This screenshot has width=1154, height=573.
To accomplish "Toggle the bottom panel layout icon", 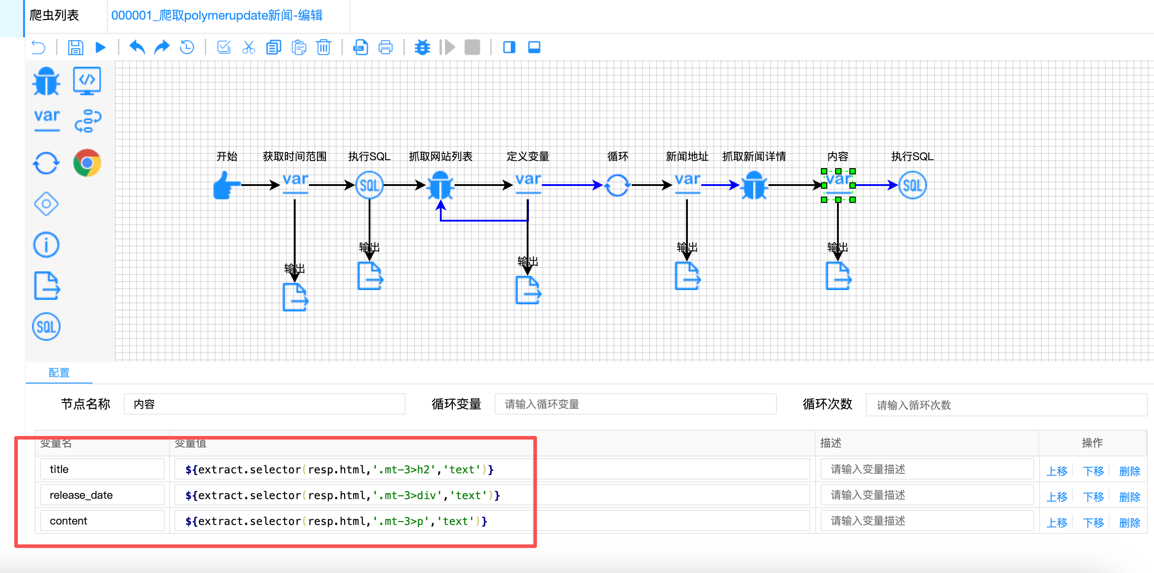I will tap(534, 47).
